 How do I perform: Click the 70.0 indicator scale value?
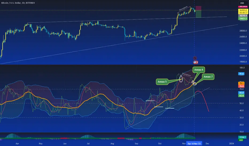(241, 89)
